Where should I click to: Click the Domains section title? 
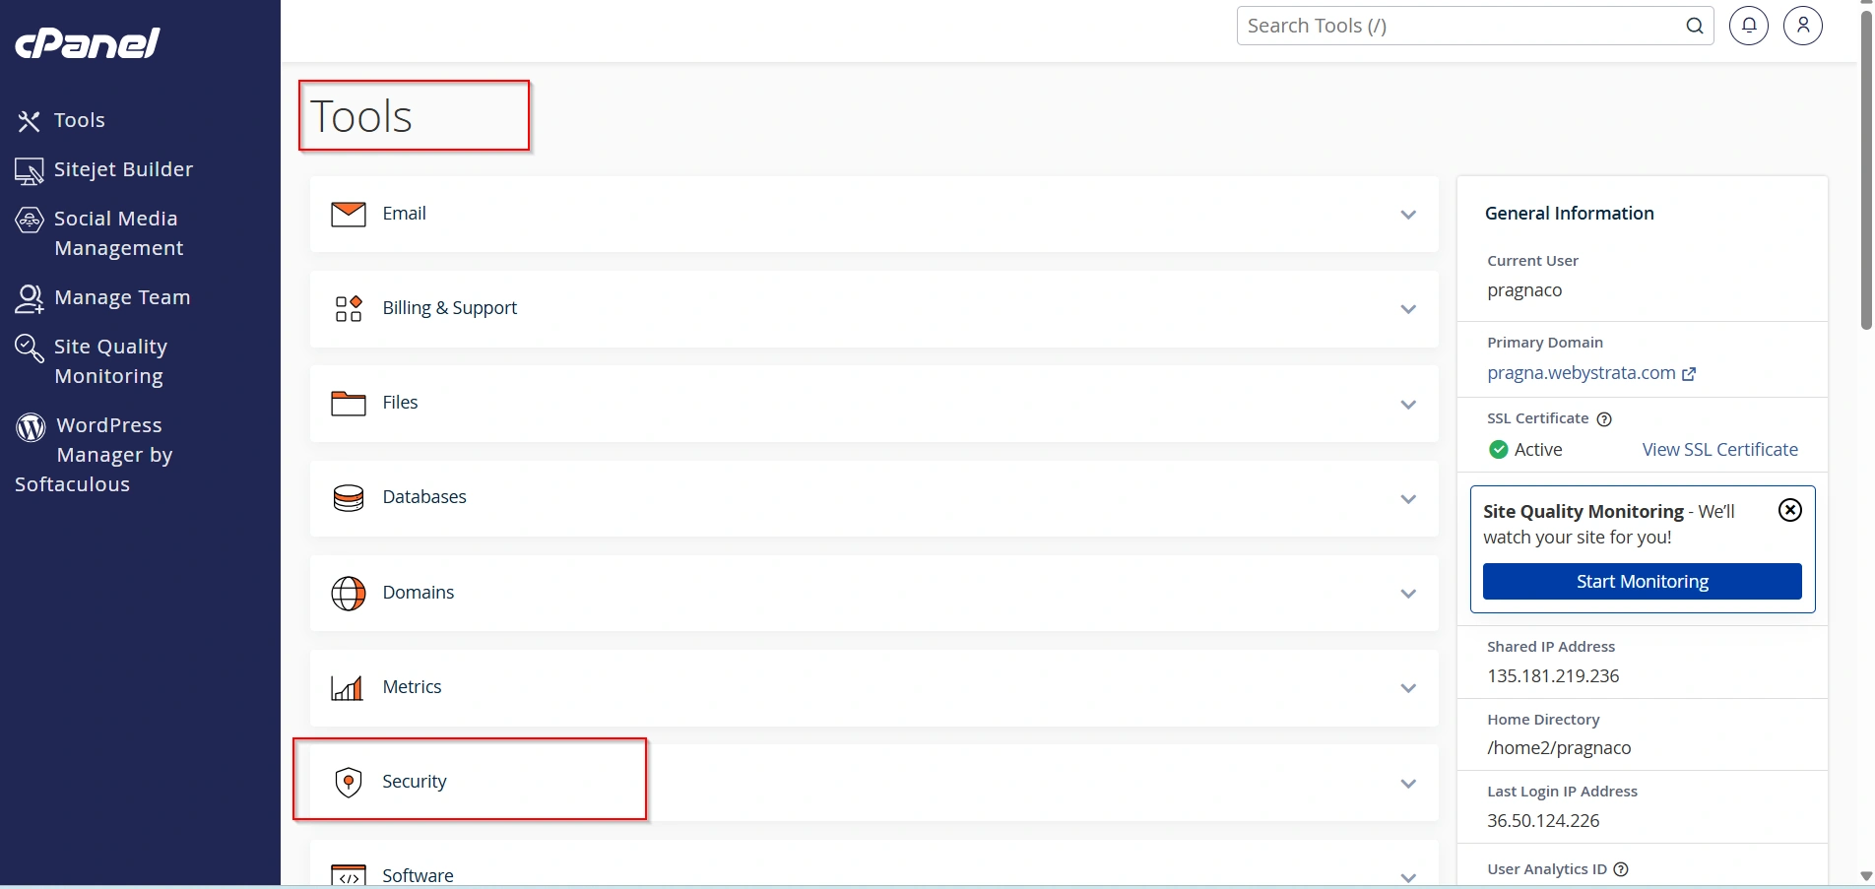click(x=419, y=592)
